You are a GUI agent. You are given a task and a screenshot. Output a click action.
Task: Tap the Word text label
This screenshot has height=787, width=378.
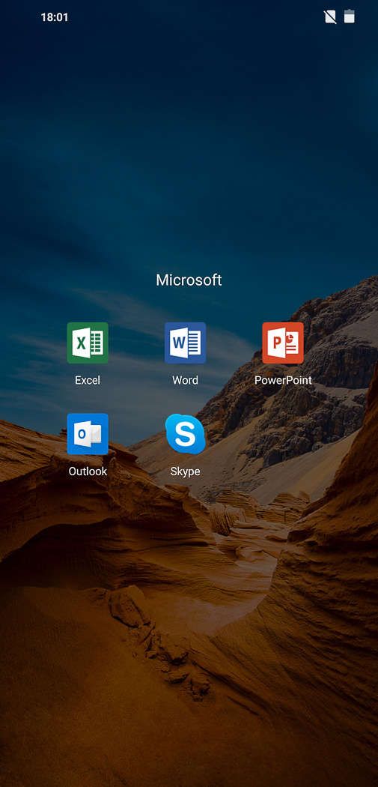[x=185, y=380]
